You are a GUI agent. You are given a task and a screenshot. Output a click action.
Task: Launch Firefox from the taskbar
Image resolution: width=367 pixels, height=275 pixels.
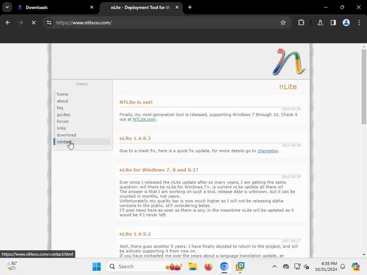pyautogui.click(x=208, y=266)
